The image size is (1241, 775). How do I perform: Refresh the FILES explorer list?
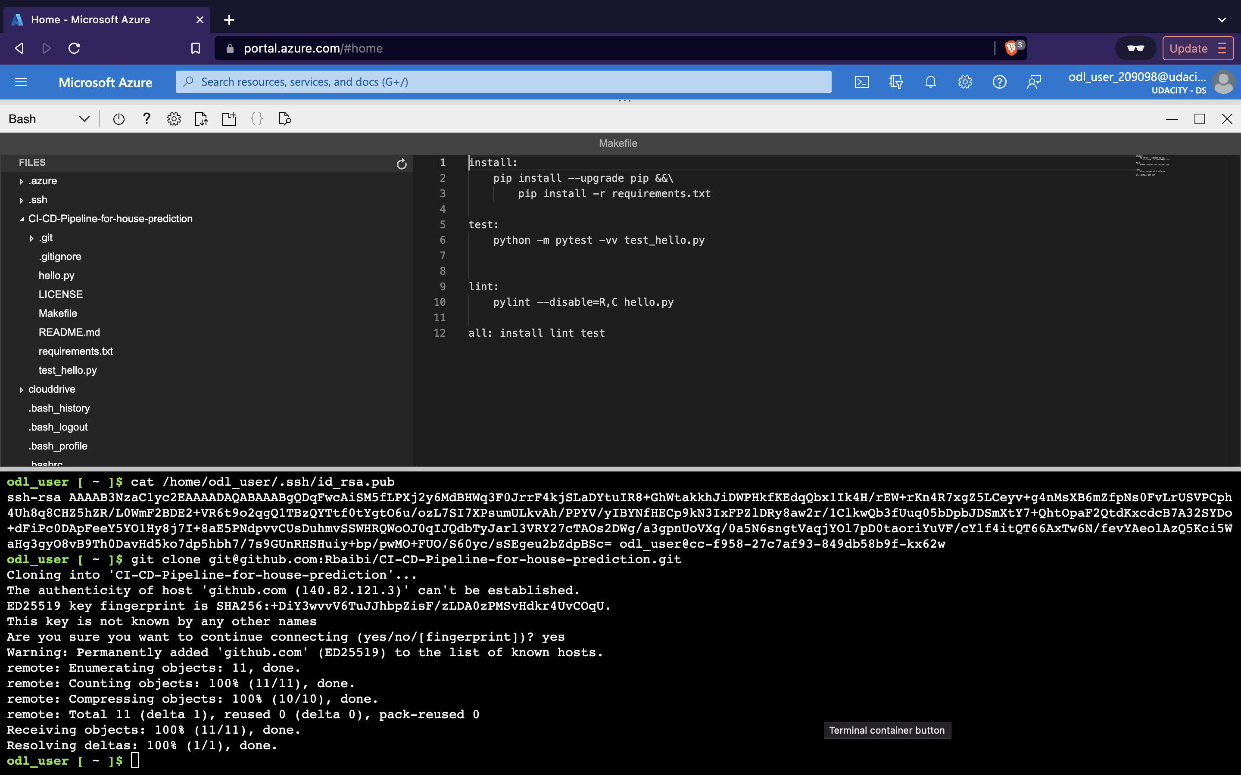[402, 164]
